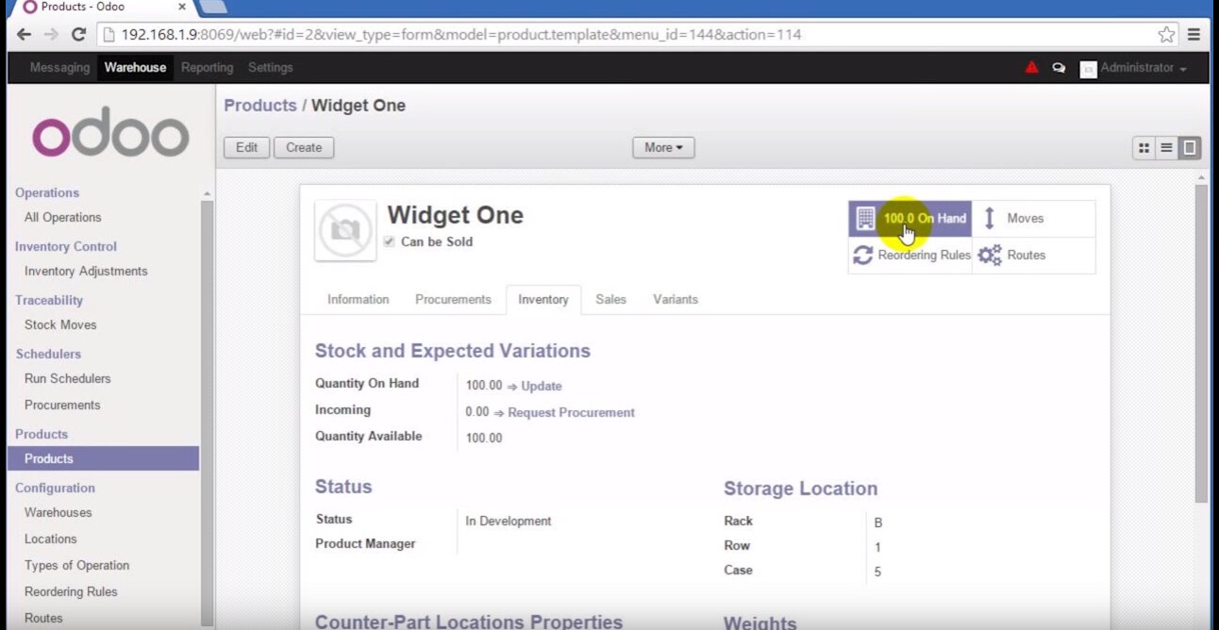The height and width of the screenshot is (630, 1219).
Task: Open Inventory Adjustments in the sidebar
Action: pos(86,271)
